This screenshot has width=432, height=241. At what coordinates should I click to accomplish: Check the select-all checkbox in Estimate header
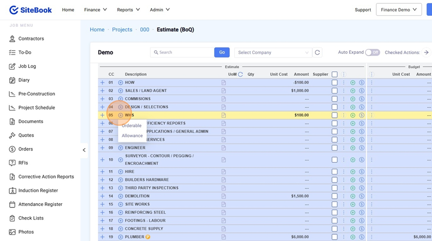click(335, 75)
